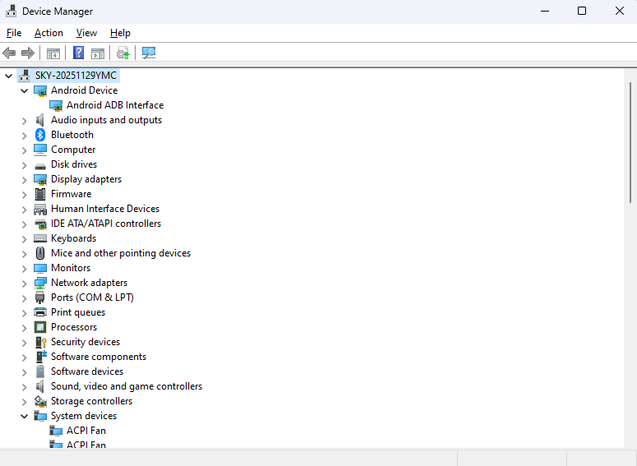Click the Software components icon
Screen dimensions: 637x466
[41, 357]
